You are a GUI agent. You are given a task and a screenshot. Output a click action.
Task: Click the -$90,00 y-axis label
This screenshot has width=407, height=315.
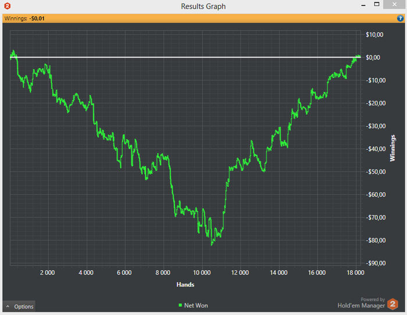376,263
